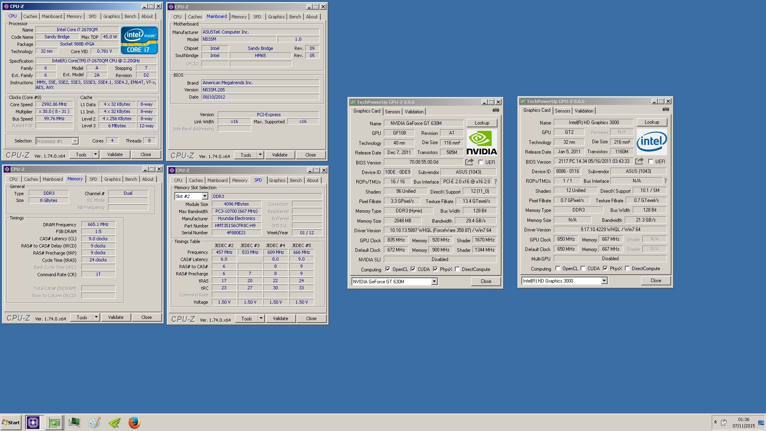Open the system monitor taskbar icon
The height and width of the screenshot is (431, 766).
point(74,422)
